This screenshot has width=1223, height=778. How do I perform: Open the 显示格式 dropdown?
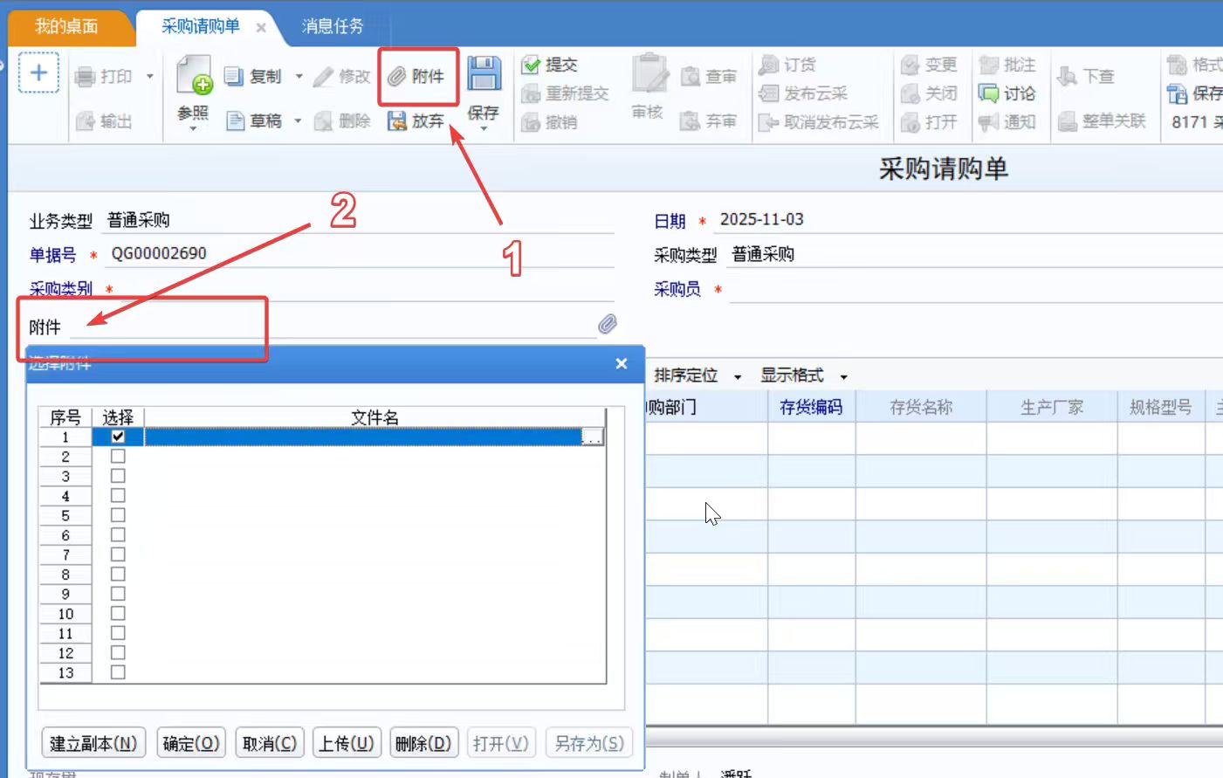[843, 376]
